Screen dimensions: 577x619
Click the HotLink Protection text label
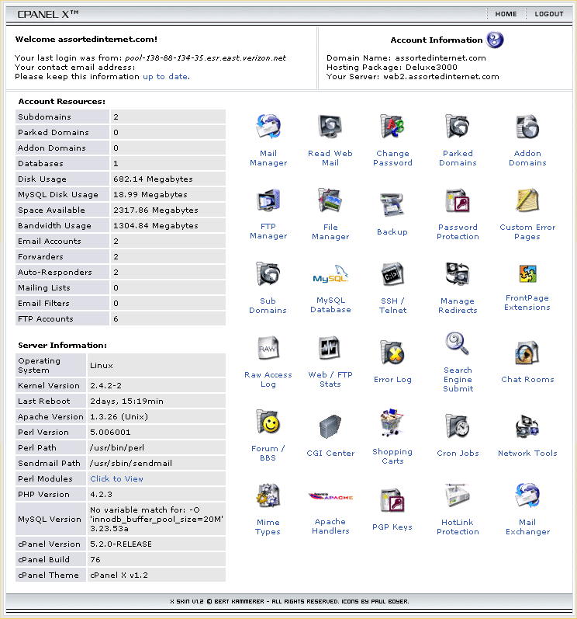(x=458, y=527)
